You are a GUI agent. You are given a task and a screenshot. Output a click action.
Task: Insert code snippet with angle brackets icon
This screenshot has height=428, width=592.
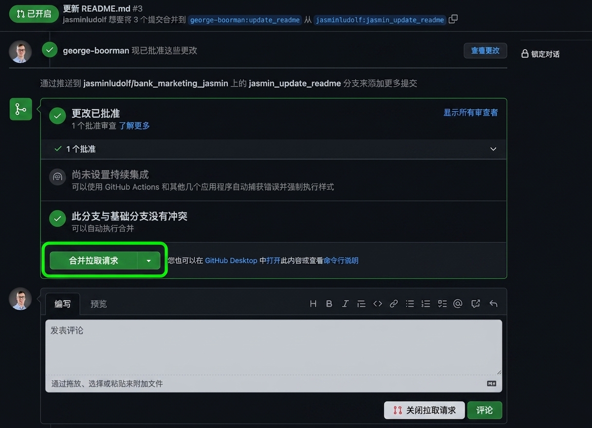click(x=378, y=304)
